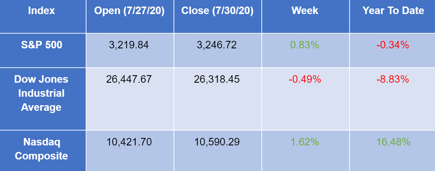
Task: Click the Year To Date header
Action: click(x=393, y=11)
